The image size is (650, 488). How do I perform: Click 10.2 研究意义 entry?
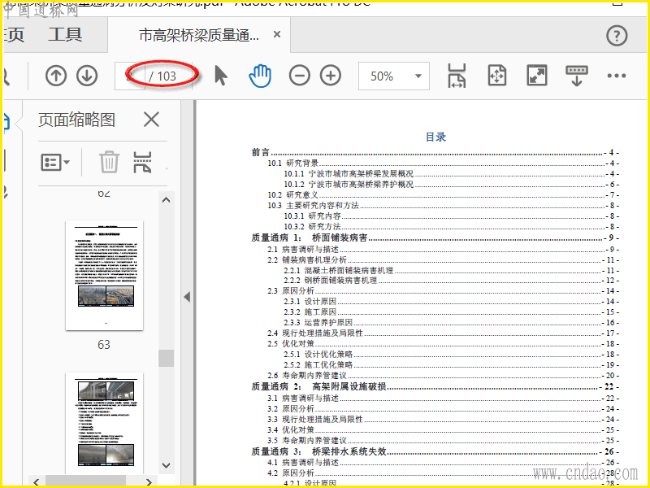[443, 194]
